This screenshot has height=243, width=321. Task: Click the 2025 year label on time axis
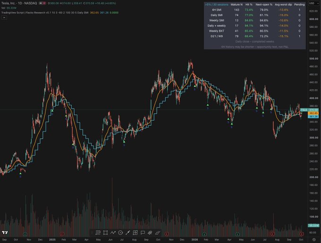[x=52, y=240]
